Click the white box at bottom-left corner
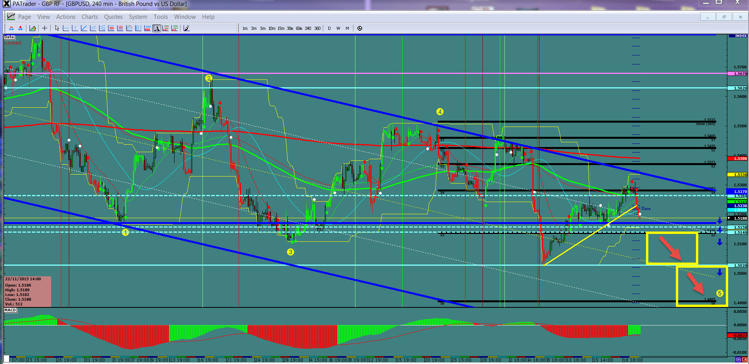 pyautogui.click(x=6, y=358)
